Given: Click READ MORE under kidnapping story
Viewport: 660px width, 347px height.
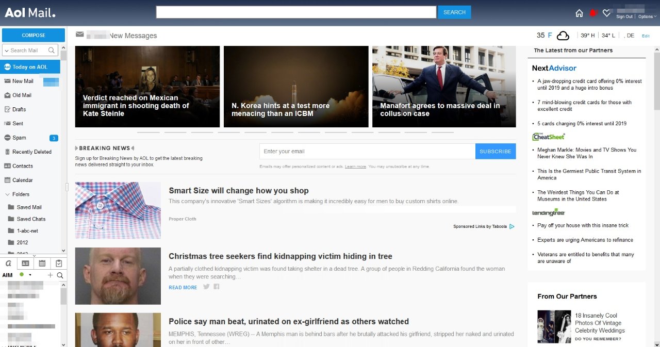Looking at the screenshot, I should 183,288.
